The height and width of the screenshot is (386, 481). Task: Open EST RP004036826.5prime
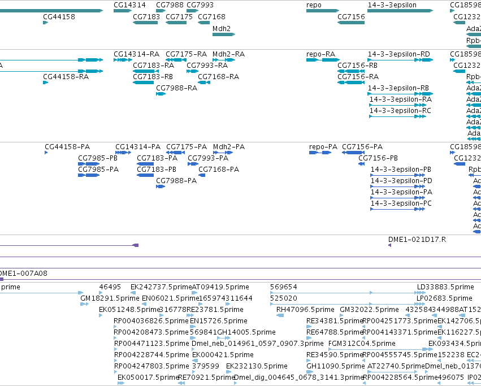(151, 321)
